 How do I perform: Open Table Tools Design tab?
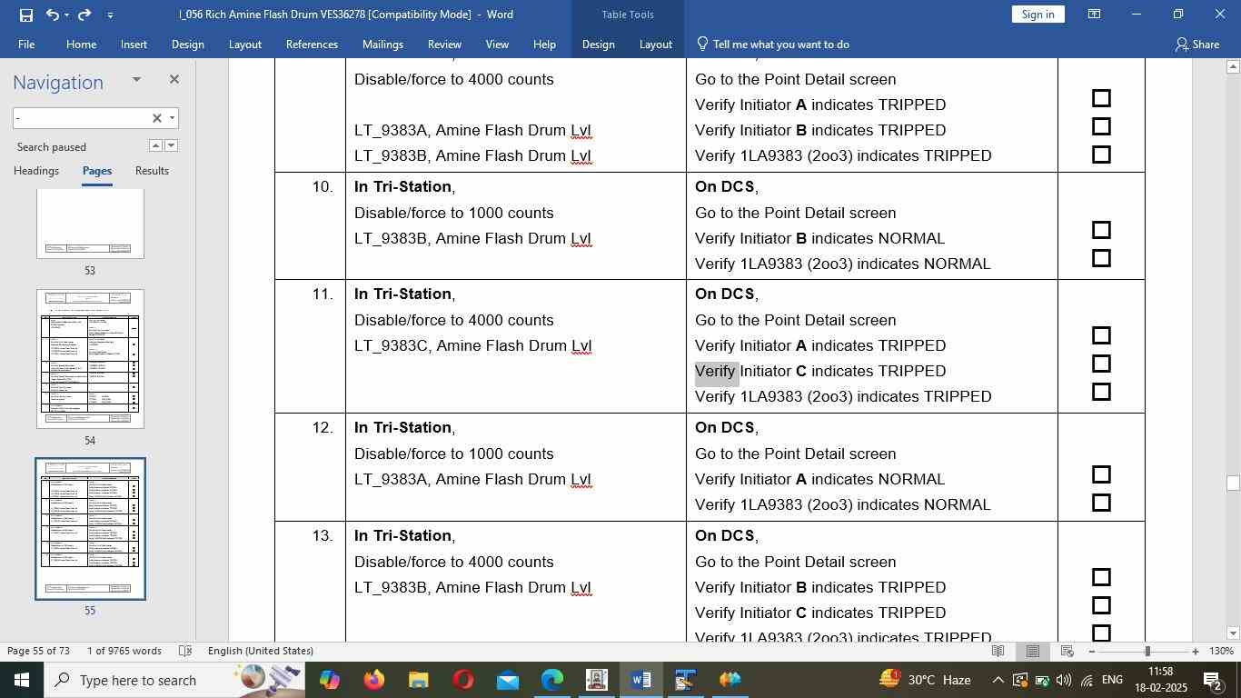click(x=598, y=45)
